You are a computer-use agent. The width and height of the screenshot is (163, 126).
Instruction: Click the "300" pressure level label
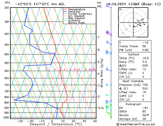click(7, 8)
